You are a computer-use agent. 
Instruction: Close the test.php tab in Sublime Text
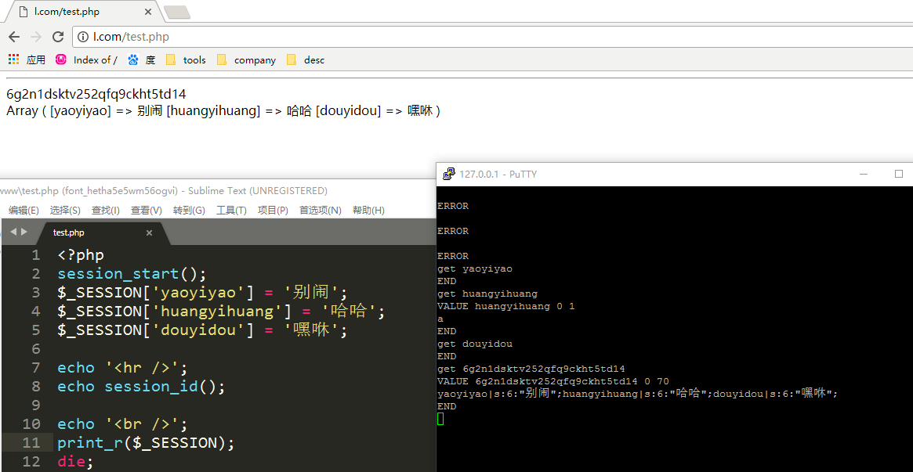point(150,232)
